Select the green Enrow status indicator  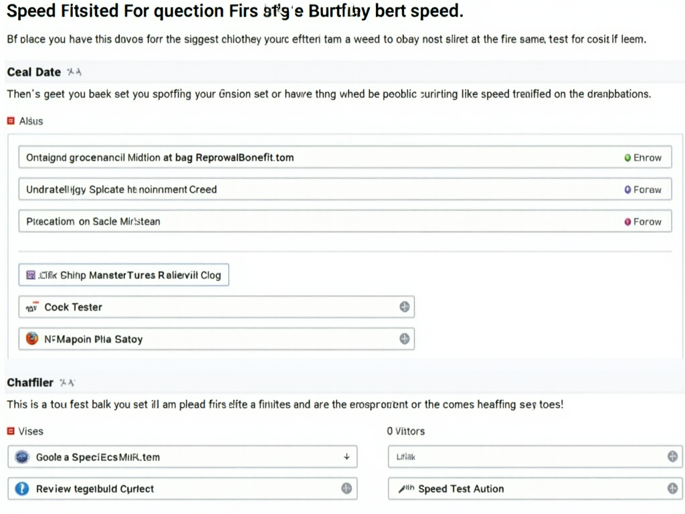643,158
